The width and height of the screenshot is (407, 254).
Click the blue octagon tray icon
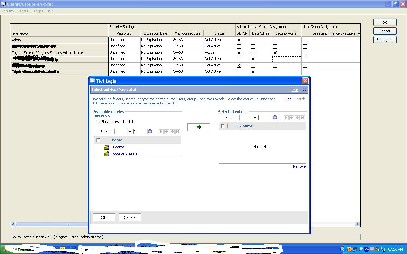pyautogui.click(x=366, y=249)
